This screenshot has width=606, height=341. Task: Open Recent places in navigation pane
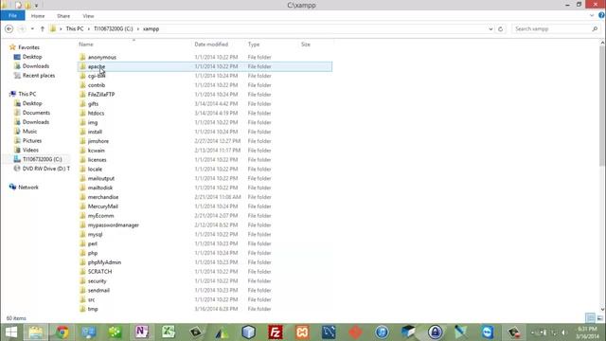pos(39,76)
